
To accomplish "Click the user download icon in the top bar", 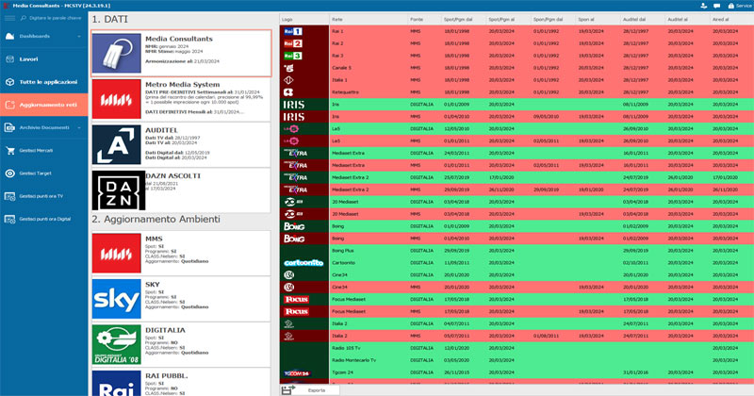I will click(703, 6).
